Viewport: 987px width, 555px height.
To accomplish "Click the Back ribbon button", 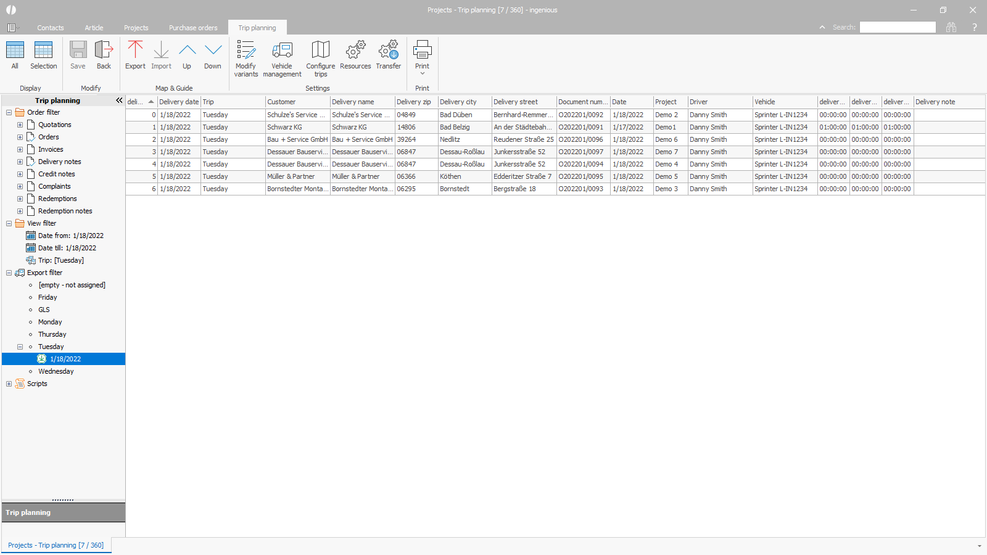I will pos(104,55).
